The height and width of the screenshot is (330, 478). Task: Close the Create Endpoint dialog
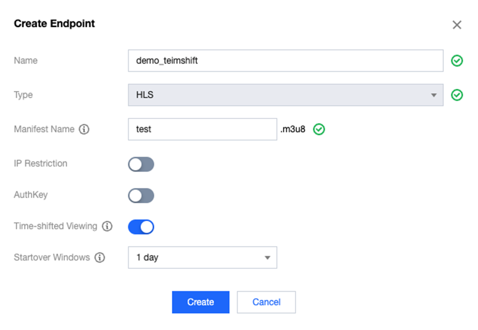457,25
